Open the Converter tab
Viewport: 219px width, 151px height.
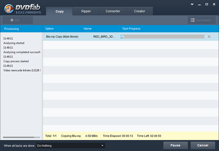113,11
